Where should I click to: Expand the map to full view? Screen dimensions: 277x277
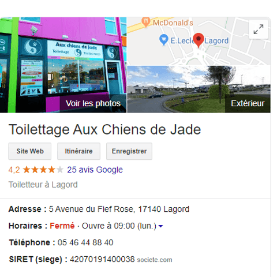coord(259,29)
